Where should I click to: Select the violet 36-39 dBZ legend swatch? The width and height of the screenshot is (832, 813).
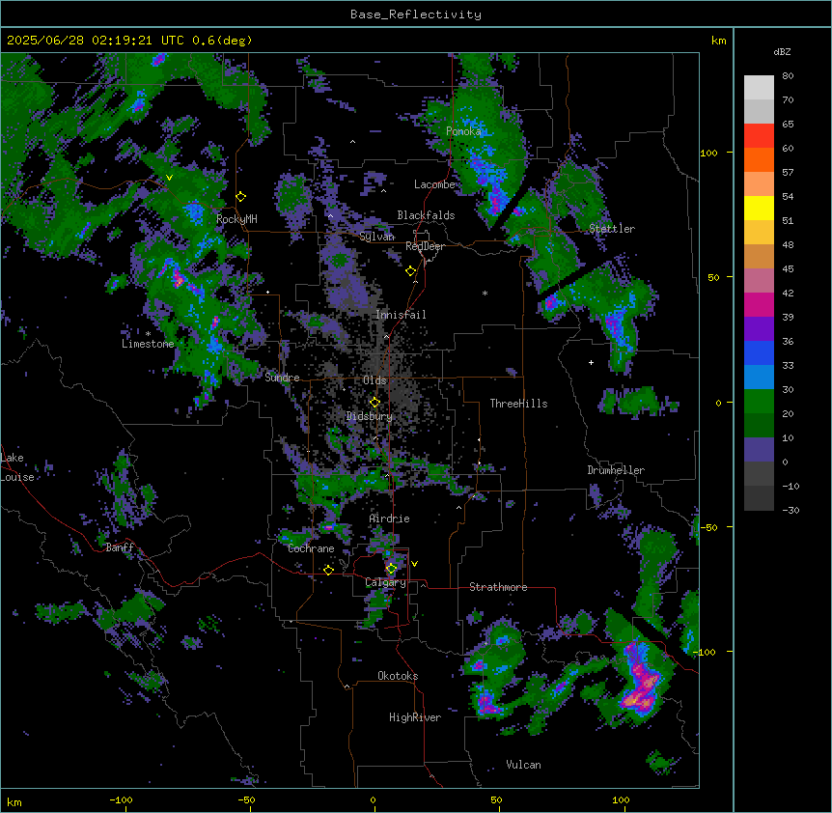click(759, 329)
